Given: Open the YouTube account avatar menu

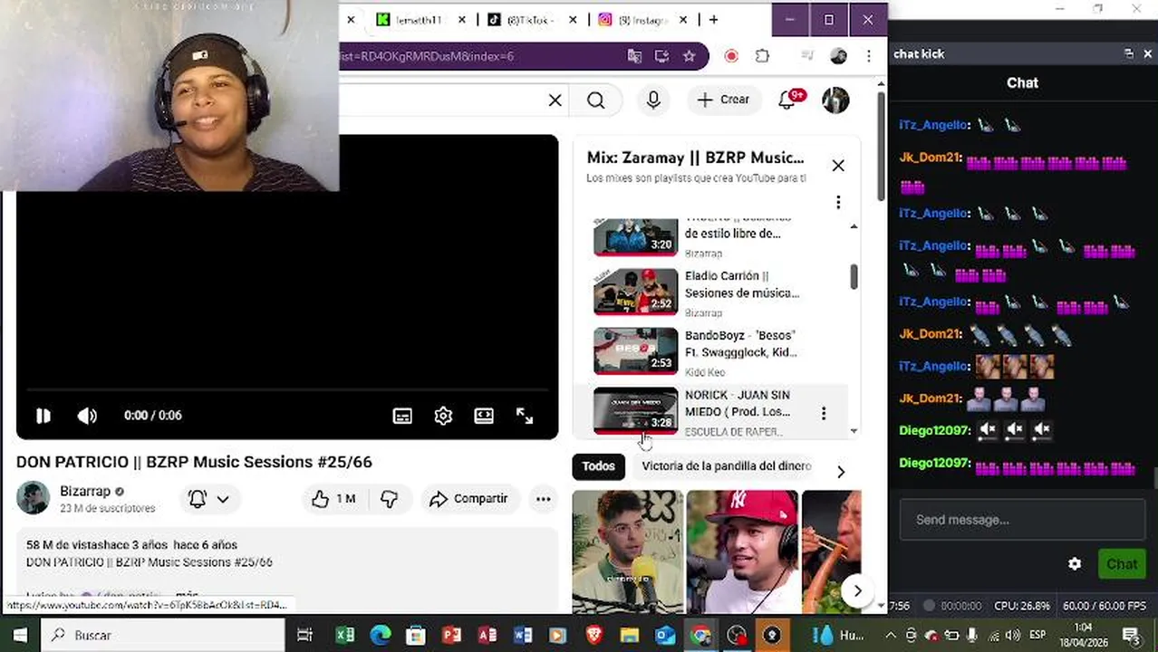Looking at the screenshot, I should (835, 100).
